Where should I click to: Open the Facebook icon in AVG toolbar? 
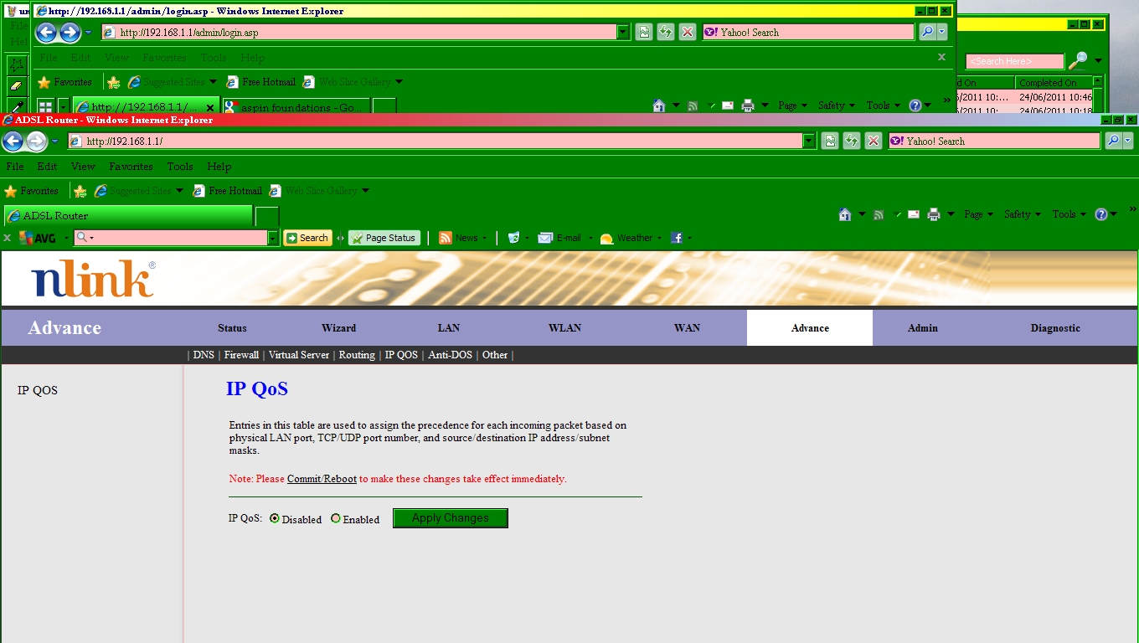pos(677,238)
